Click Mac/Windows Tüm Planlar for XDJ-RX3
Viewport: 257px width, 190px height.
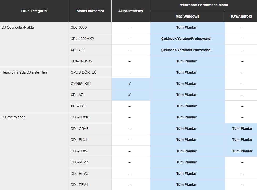(x=186, y=106)
